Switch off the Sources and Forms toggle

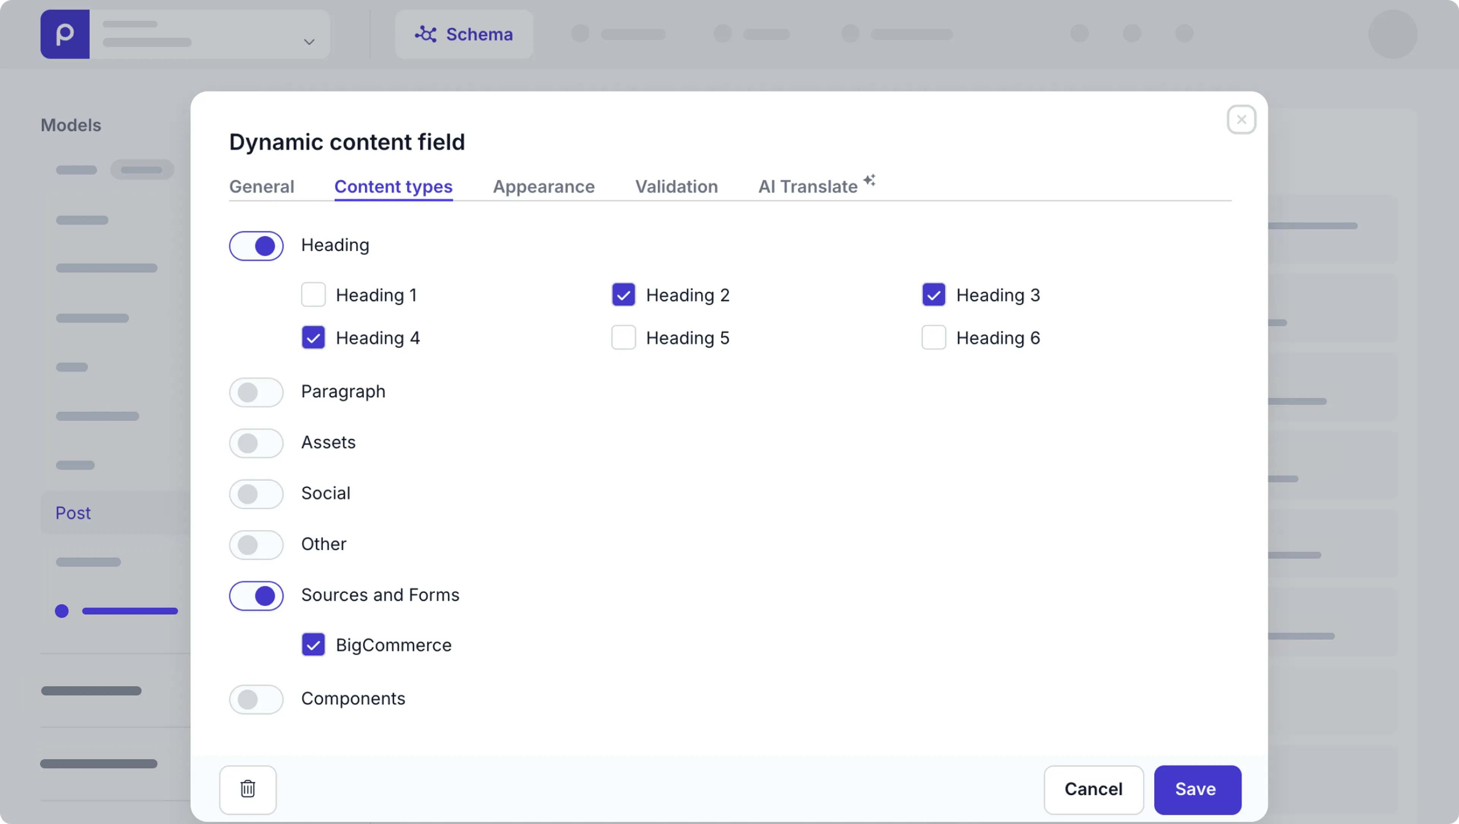coord(256,595)
